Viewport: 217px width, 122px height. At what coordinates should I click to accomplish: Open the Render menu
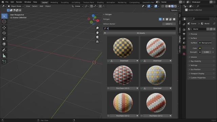tap(19, 2)
